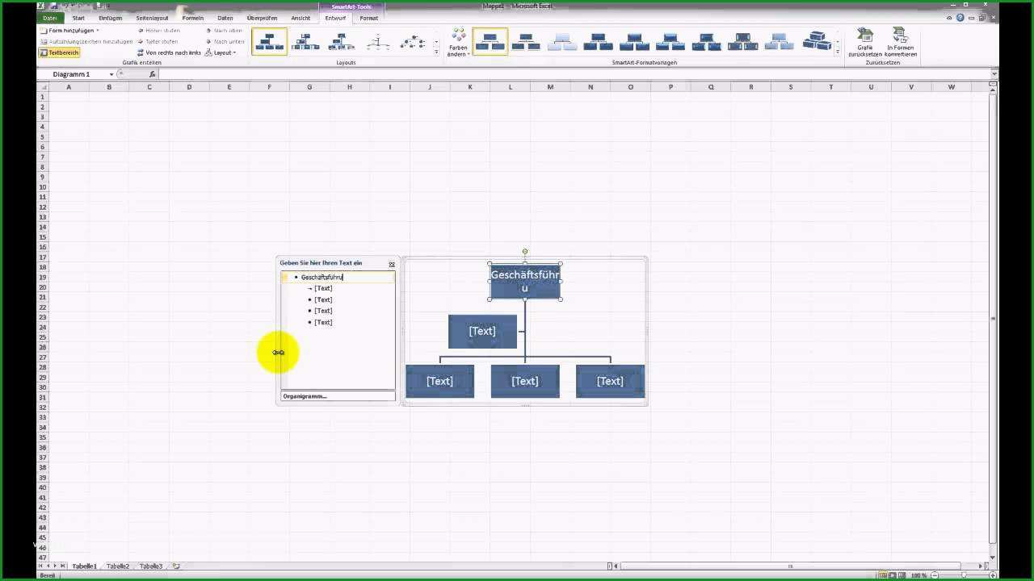Apply the fourth SmartArt style thumbnail
Screen dimensions: 1034x581
tap(599, 41)
